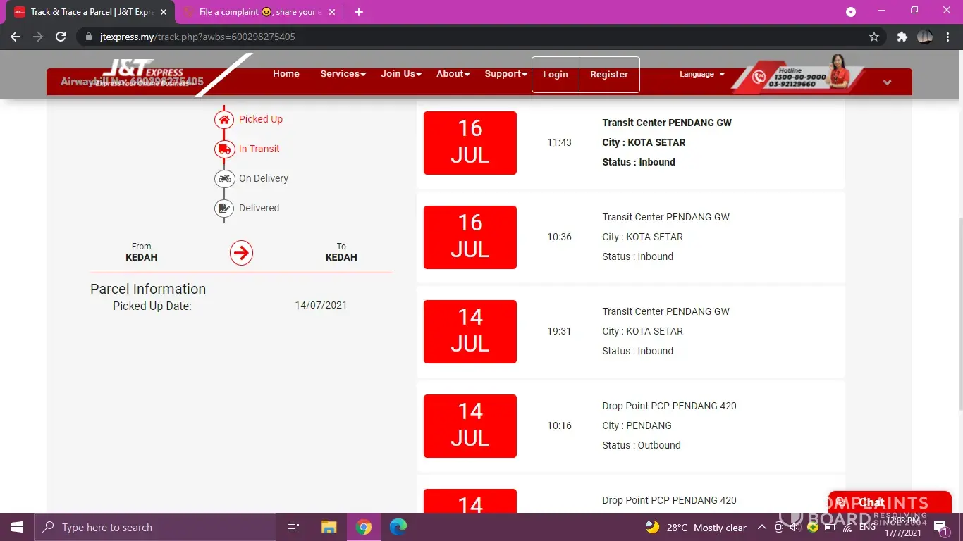
Task: Open File Explorer from the taskbar
Action: point(329,527)
